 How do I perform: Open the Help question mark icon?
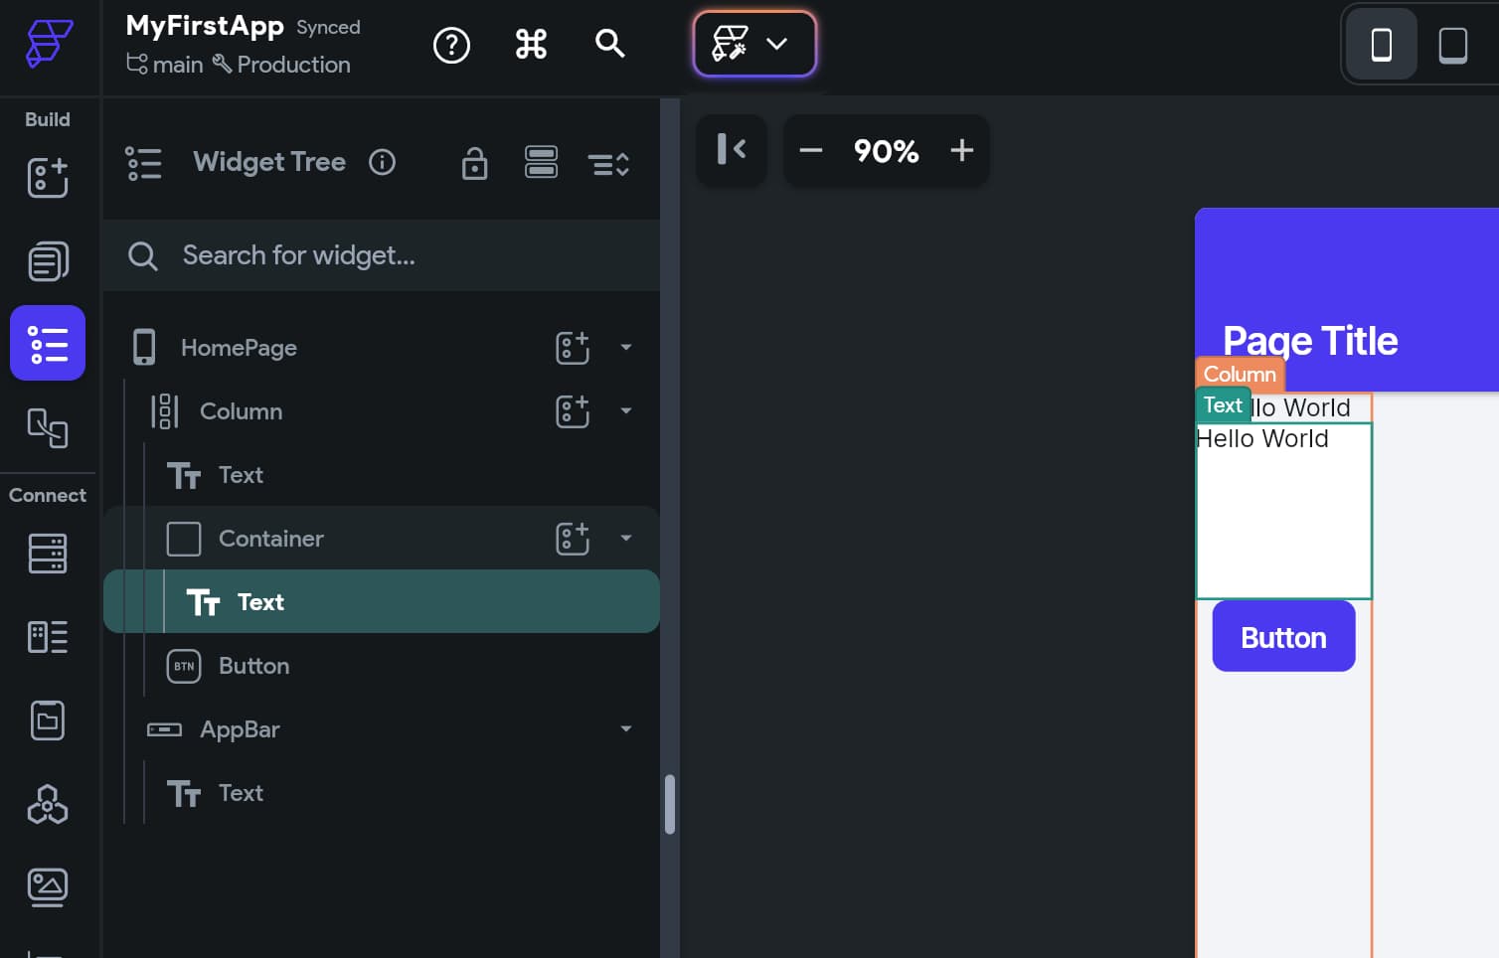tap(451, 45)
